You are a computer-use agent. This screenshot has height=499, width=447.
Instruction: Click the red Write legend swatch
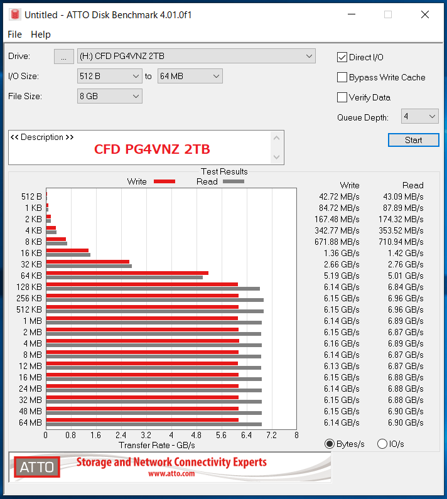(x=164, y=181)
